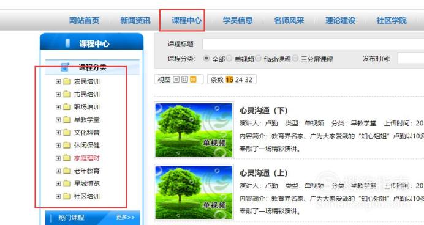Click the 职场培训 folder icon
Screen dimensions: 424x225
[67, 107]
